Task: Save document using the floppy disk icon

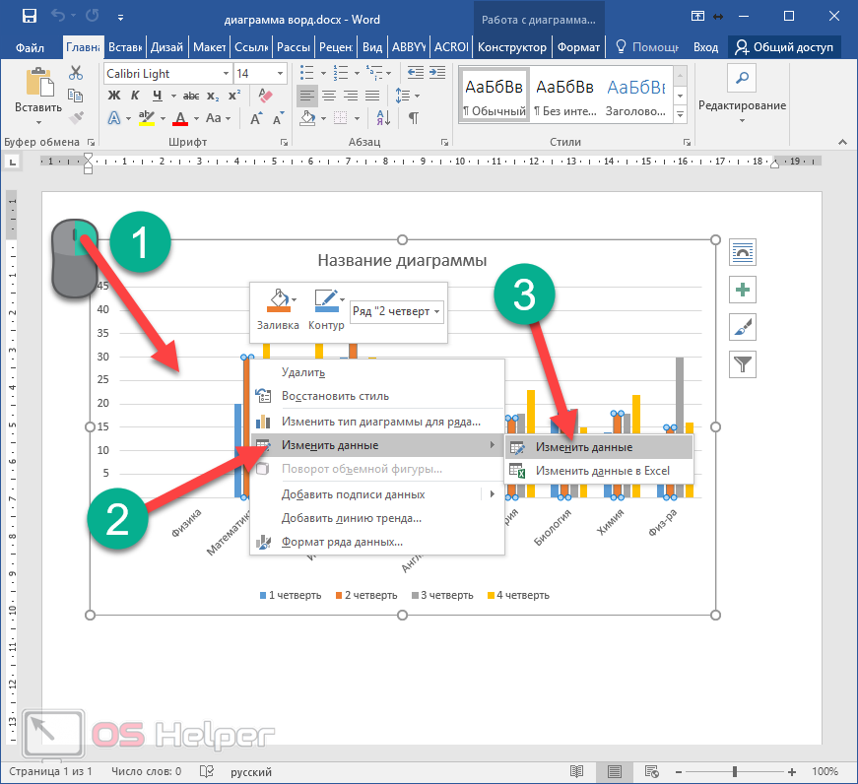Action: 30,17
